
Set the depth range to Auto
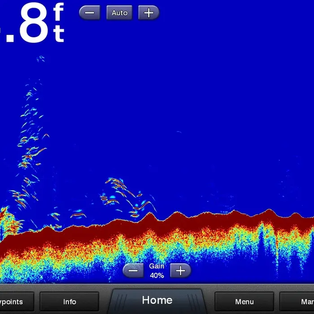[119, 13]
